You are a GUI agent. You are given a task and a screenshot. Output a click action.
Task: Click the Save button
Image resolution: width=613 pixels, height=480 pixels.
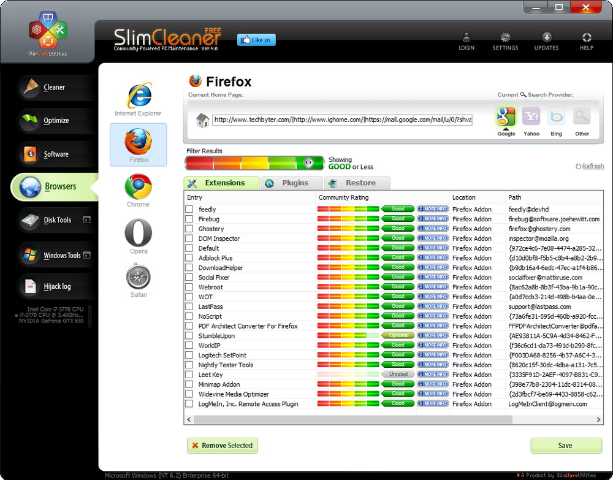[x=566, y=446]
